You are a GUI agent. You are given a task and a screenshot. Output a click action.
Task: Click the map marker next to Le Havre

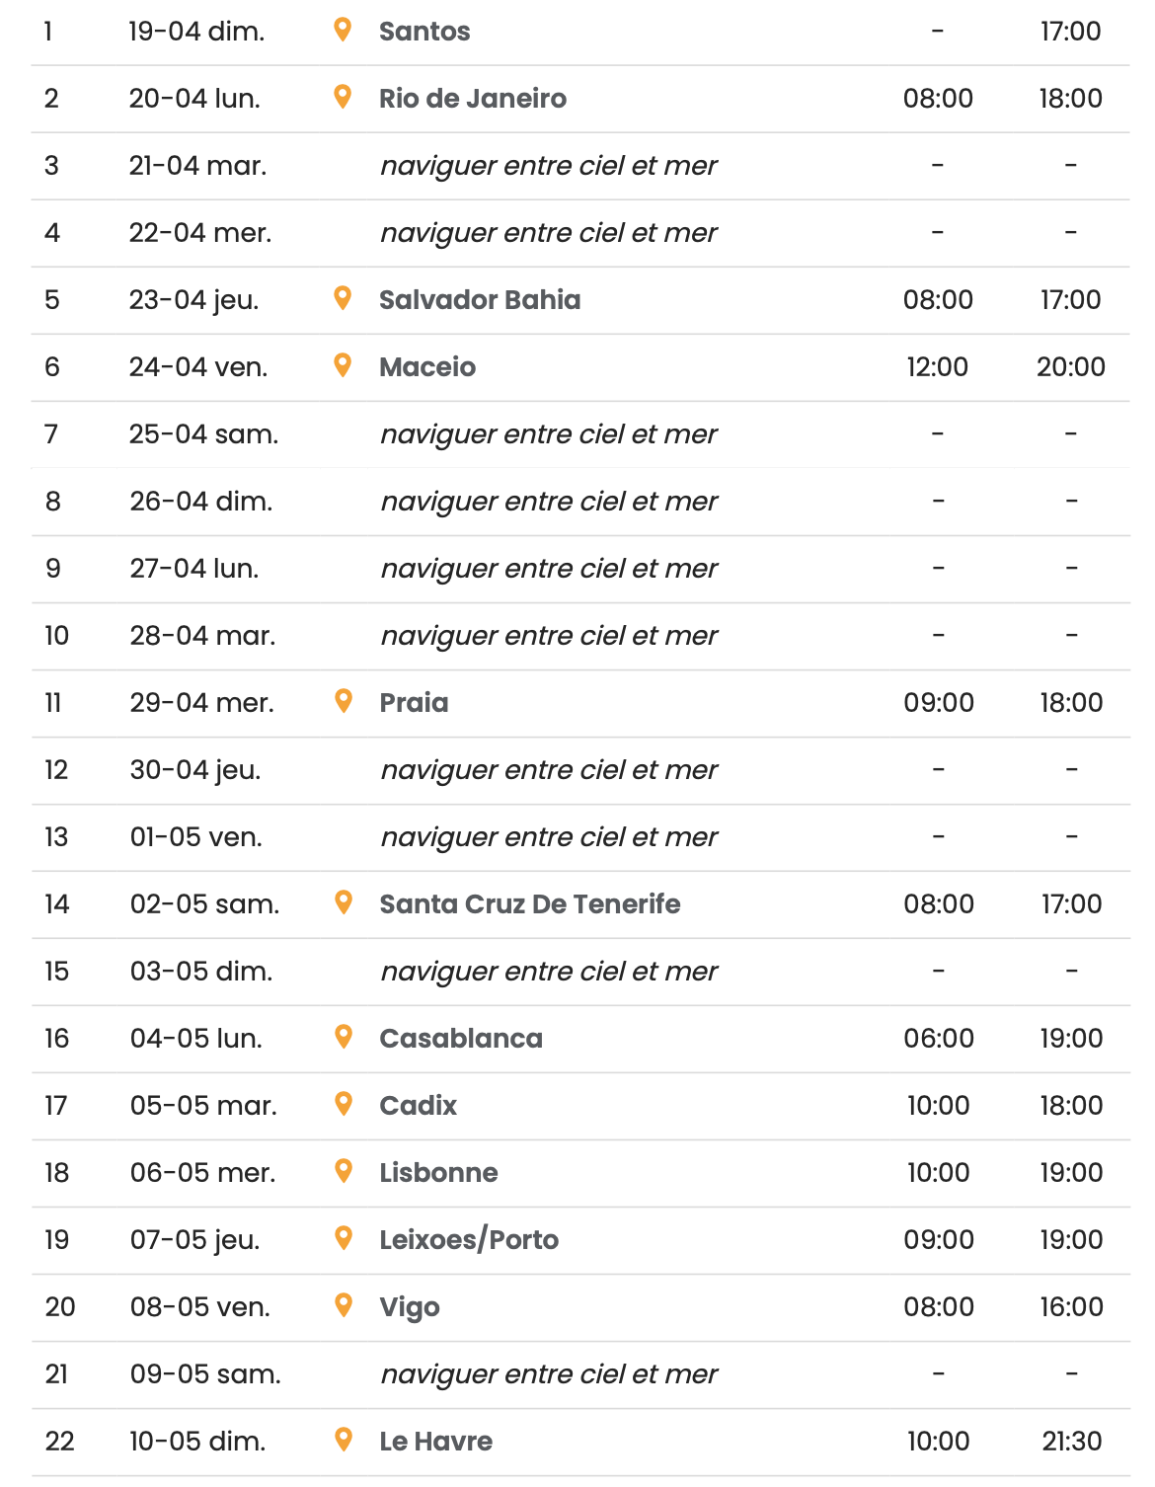(x=344, y=1440)
